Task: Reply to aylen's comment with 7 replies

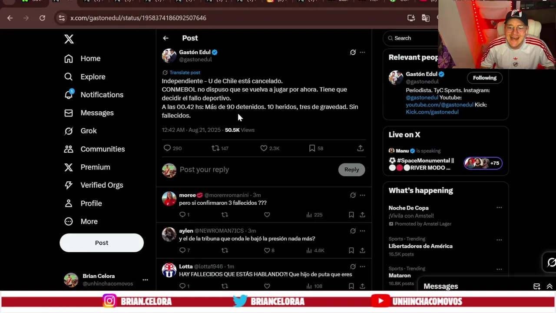Action: coord(182,250)
